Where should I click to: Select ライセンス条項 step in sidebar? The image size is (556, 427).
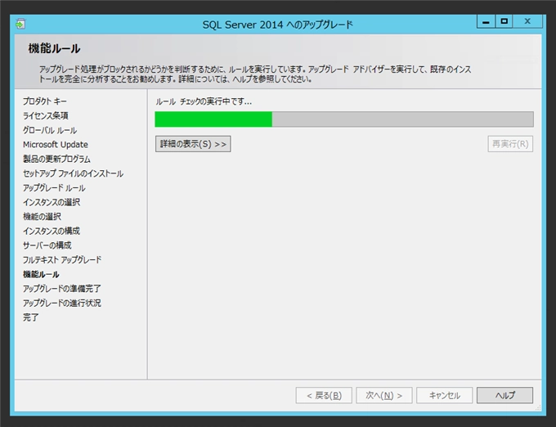click(x=46, y=115)
